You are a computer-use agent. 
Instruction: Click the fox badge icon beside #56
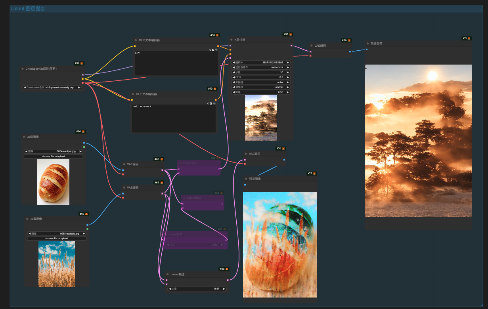(82, 63)
